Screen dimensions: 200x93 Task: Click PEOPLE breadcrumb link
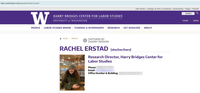point(74,39)
